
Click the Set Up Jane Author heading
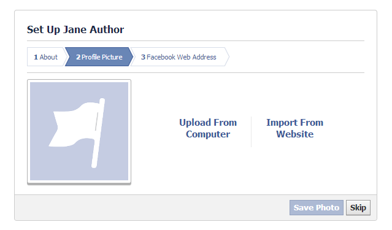click(75, 29)
